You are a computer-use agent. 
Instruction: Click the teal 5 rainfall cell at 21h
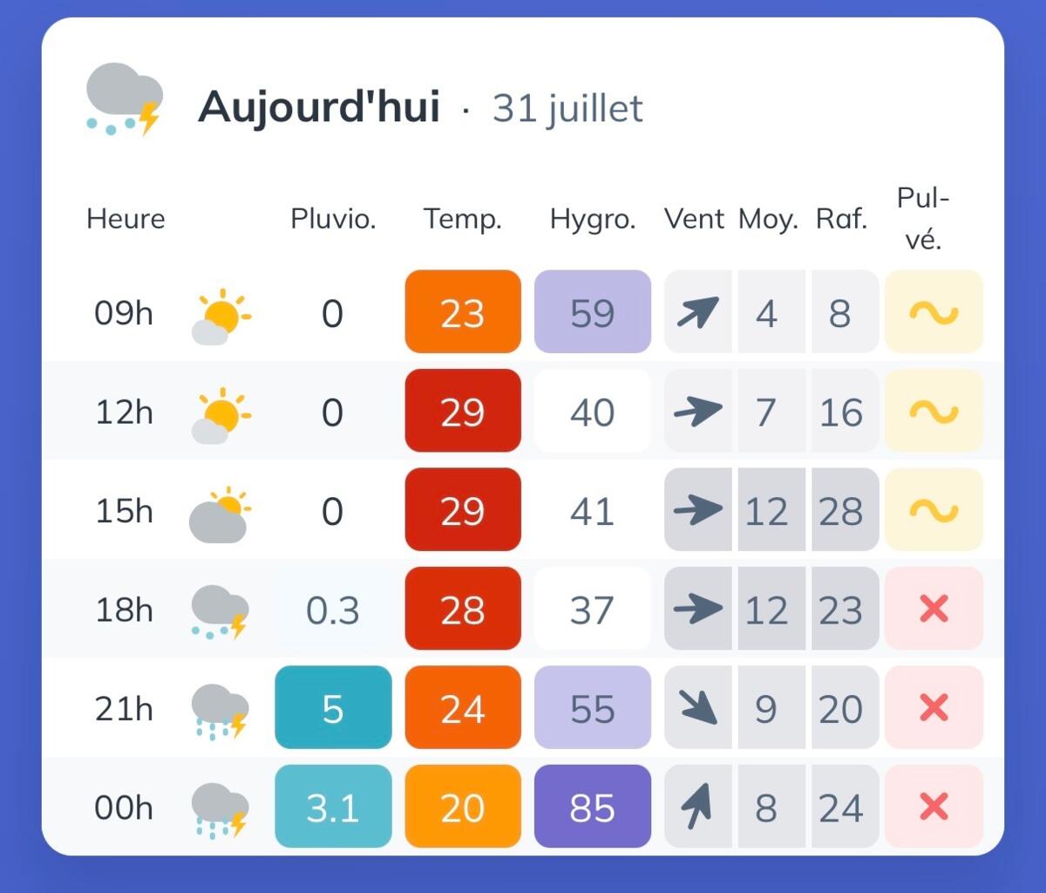[x=333, y=707]
